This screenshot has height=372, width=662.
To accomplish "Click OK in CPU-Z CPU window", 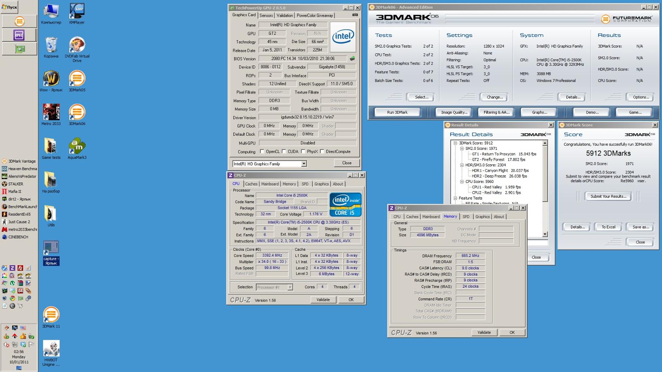I will [x=351, y=300].
